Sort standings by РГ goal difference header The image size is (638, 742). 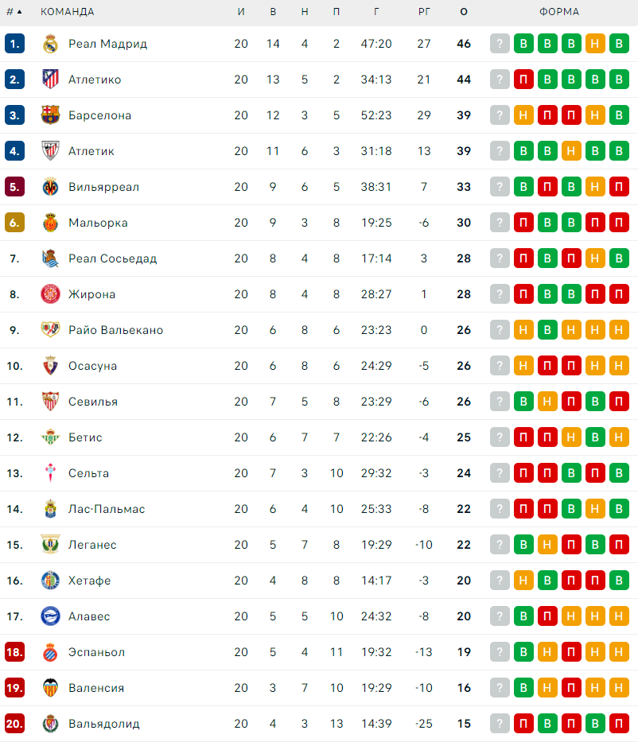pyautogui.click(x=424, y=12)
